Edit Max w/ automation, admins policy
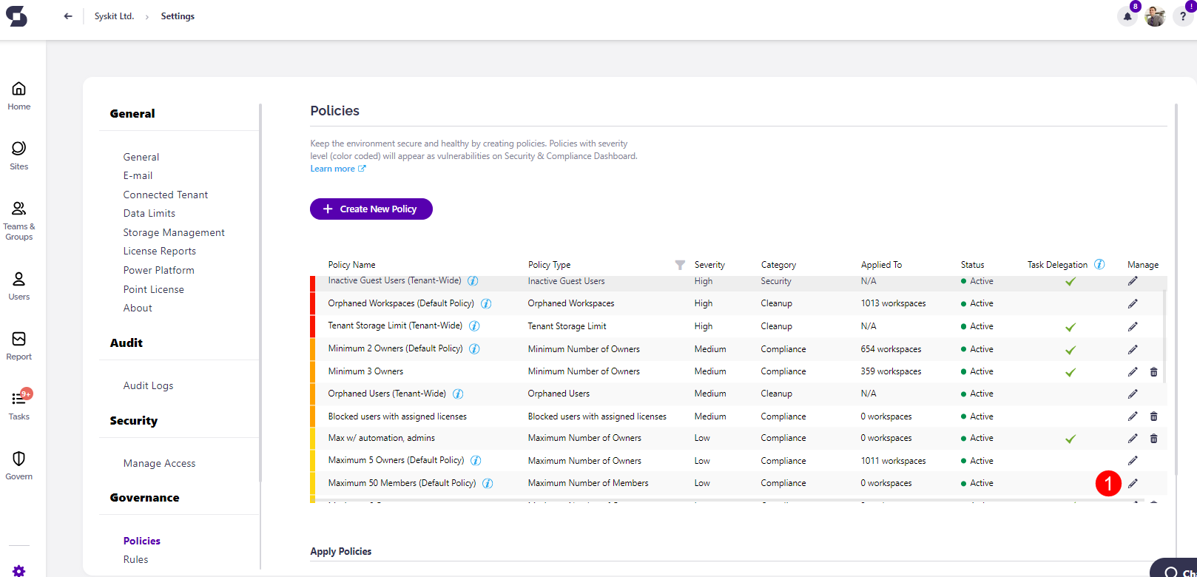 pos(1133,438)
